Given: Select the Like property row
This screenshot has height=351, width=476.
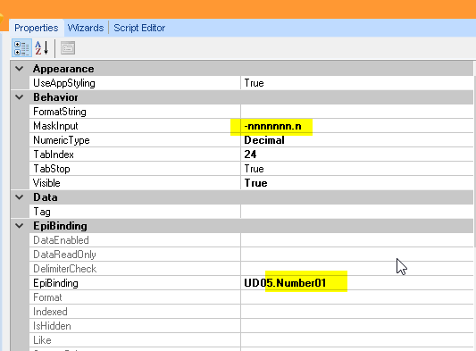Looking at the screenshot, I should (251, 340).
